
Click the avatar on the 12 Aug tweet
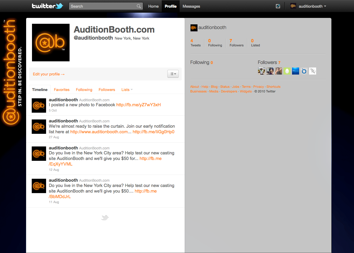click(x=39, y=154)
